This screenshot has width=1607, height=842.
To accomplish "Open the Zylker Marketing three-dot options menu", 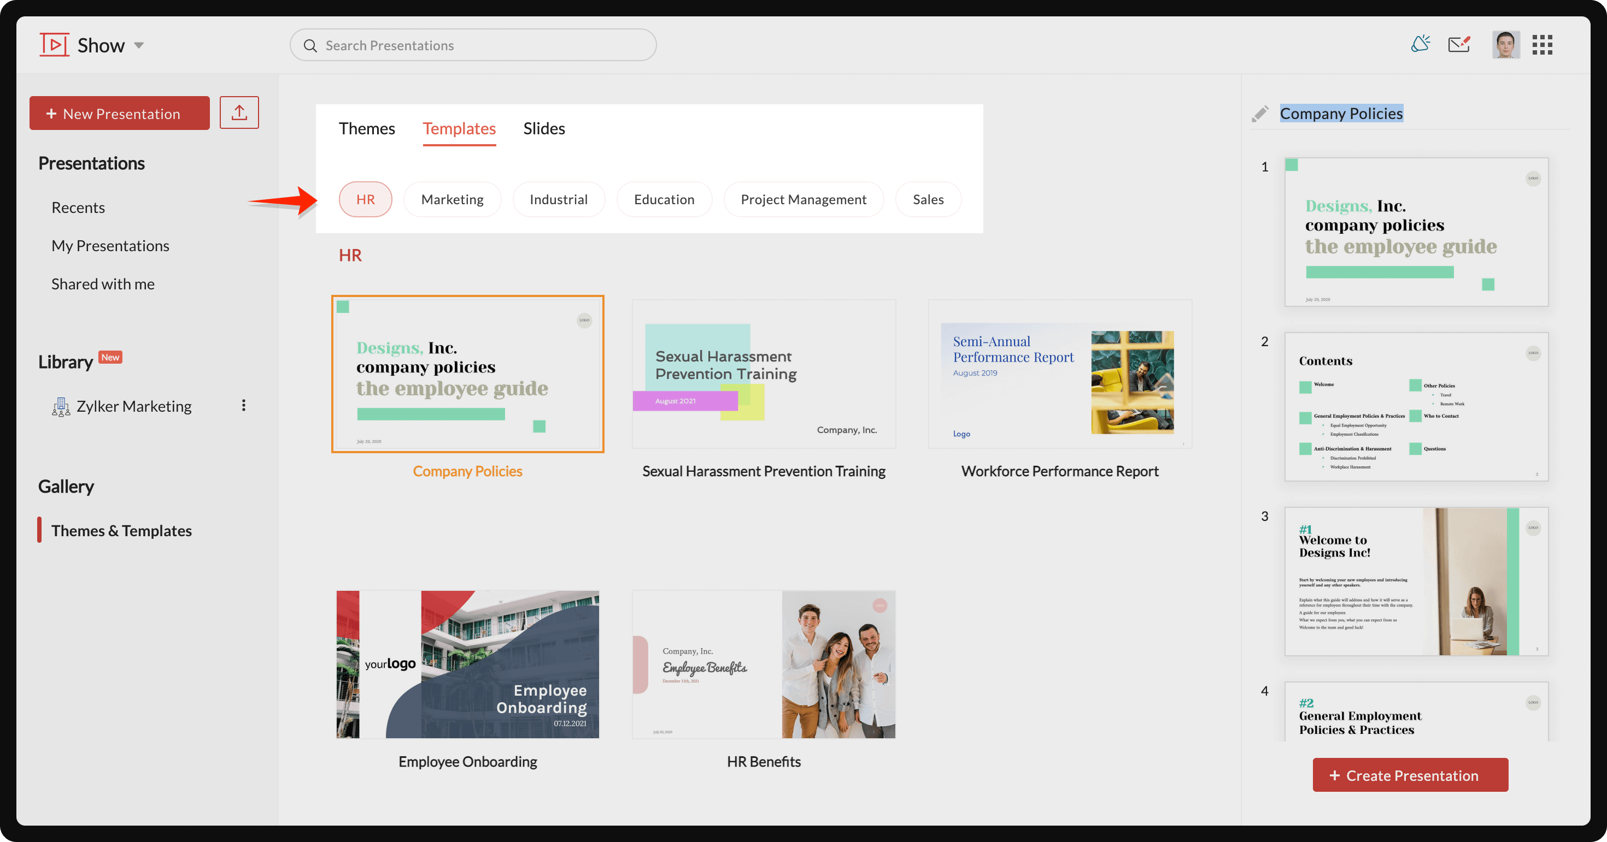I will coord(243,405).
